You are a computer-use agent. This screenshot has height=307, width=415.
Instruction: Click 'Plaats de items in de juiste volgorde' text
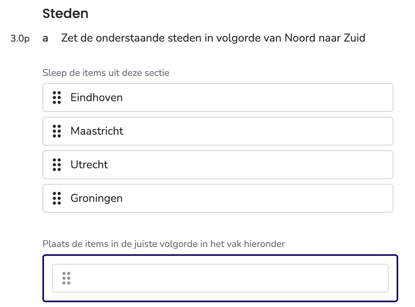coord(164,244)
